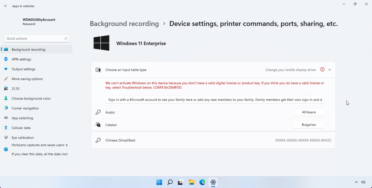Click the Background recording breadcrumb
372x188 pixels.
tap(124, 24)
